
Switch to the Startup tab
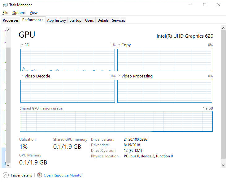tap(76, 20)
